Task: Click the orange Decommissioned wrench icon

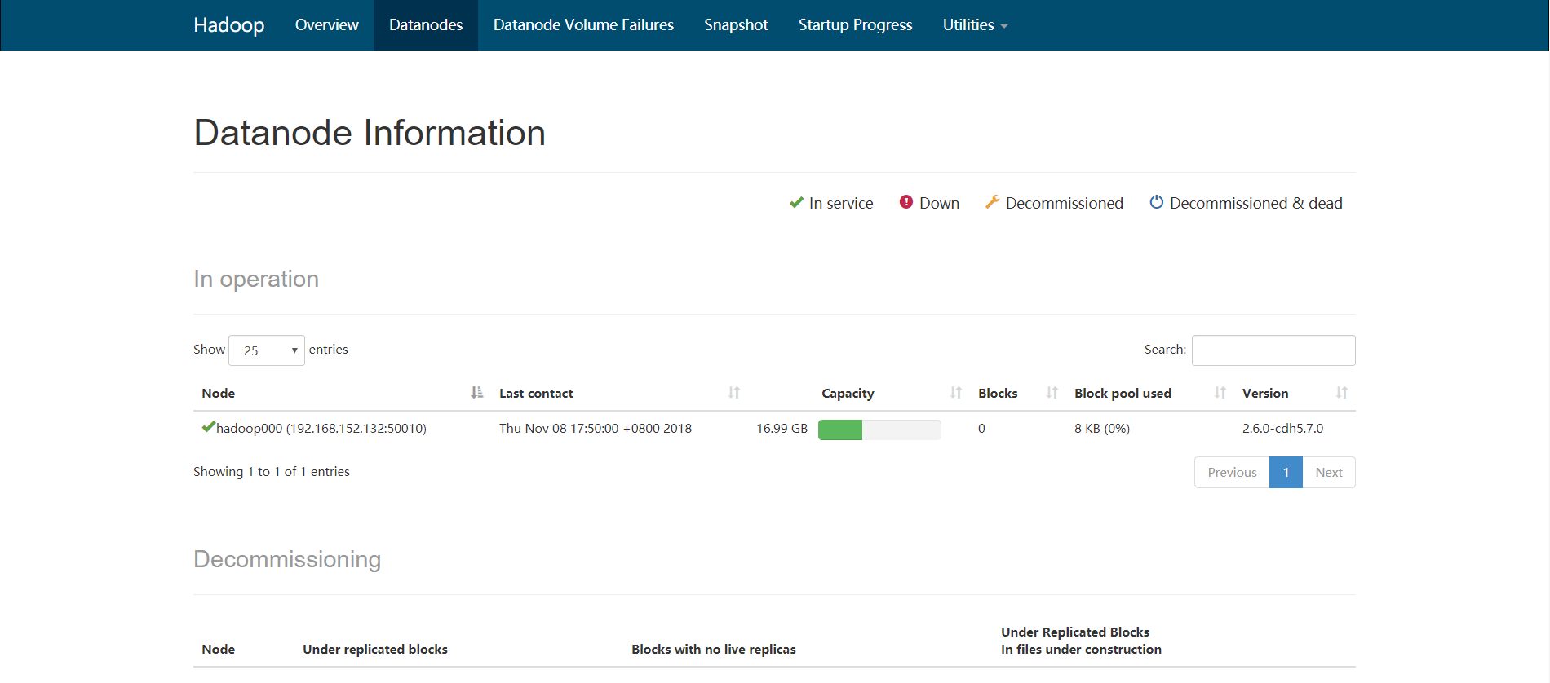Action: 992,202
